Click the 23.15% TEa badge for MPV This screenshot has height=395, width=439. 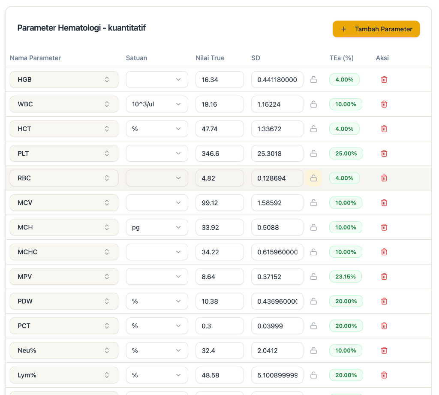(x=346, y=277)
